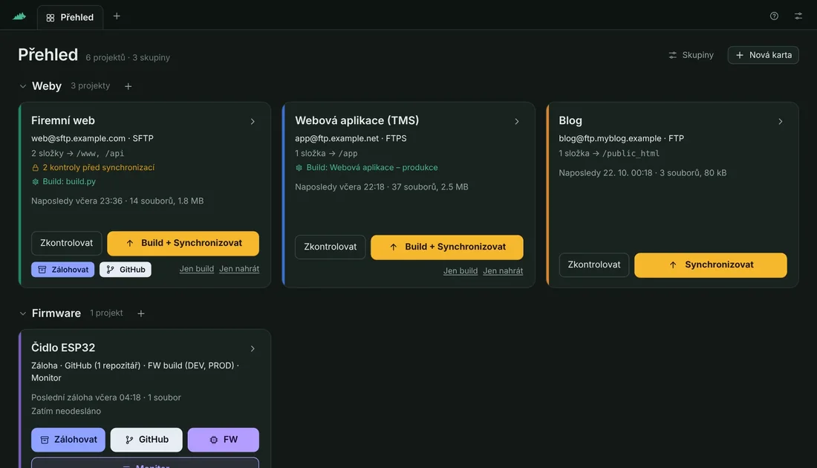Collapse the Weby group chevron

[22, 86]
